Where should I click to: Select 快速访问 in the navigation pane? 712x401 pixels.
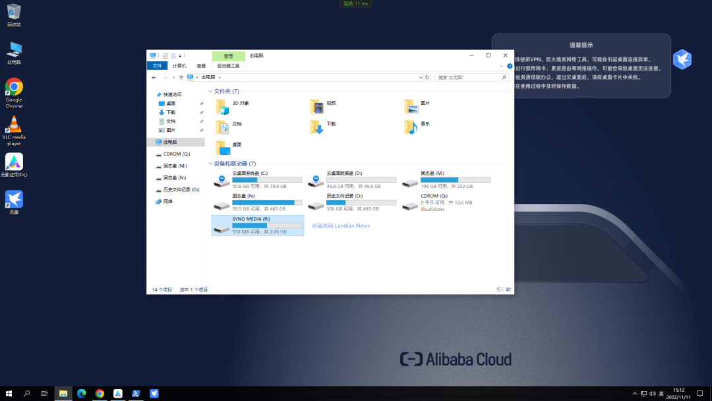click(172, 94)
